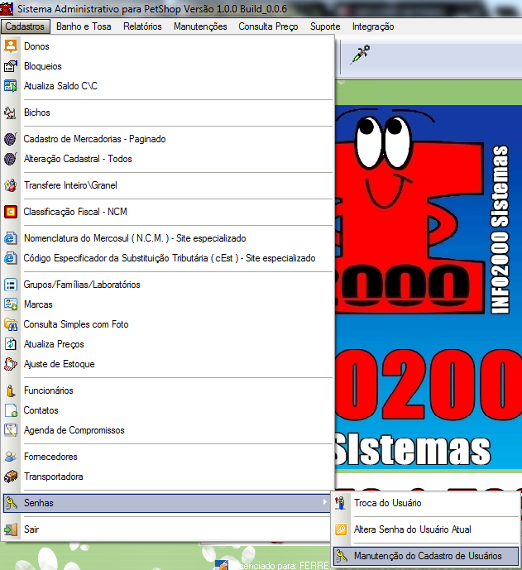Screen dimensions: 522x570
Task: Click the Atualiza Preços refresh icon
Action: coord(11,344)
